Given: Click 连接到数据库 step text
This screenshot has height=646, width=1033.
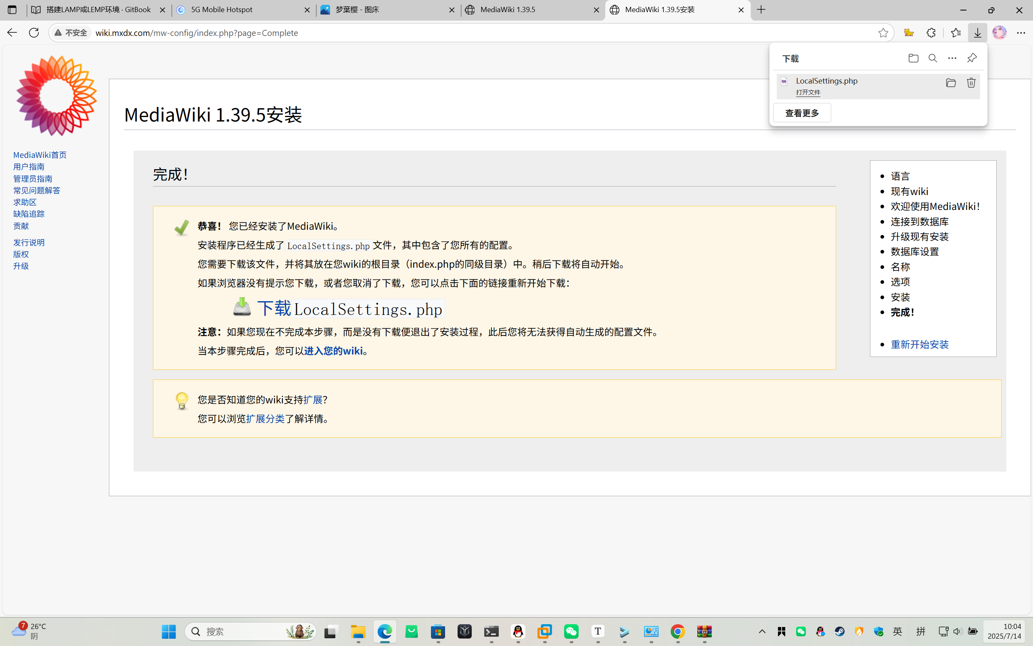Looking at the screenshot, I should click(920, 221).
